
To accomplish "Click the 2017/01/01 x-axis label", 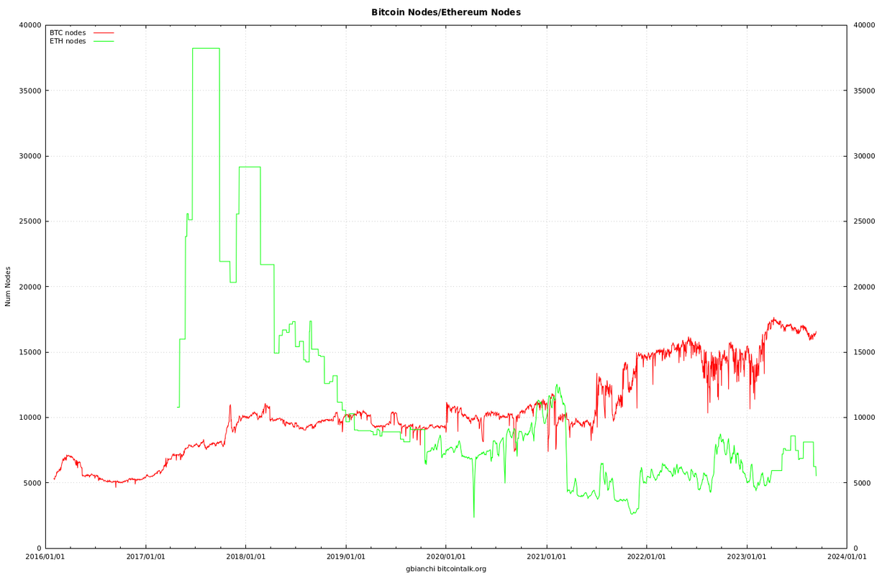I will pos(146,556).
